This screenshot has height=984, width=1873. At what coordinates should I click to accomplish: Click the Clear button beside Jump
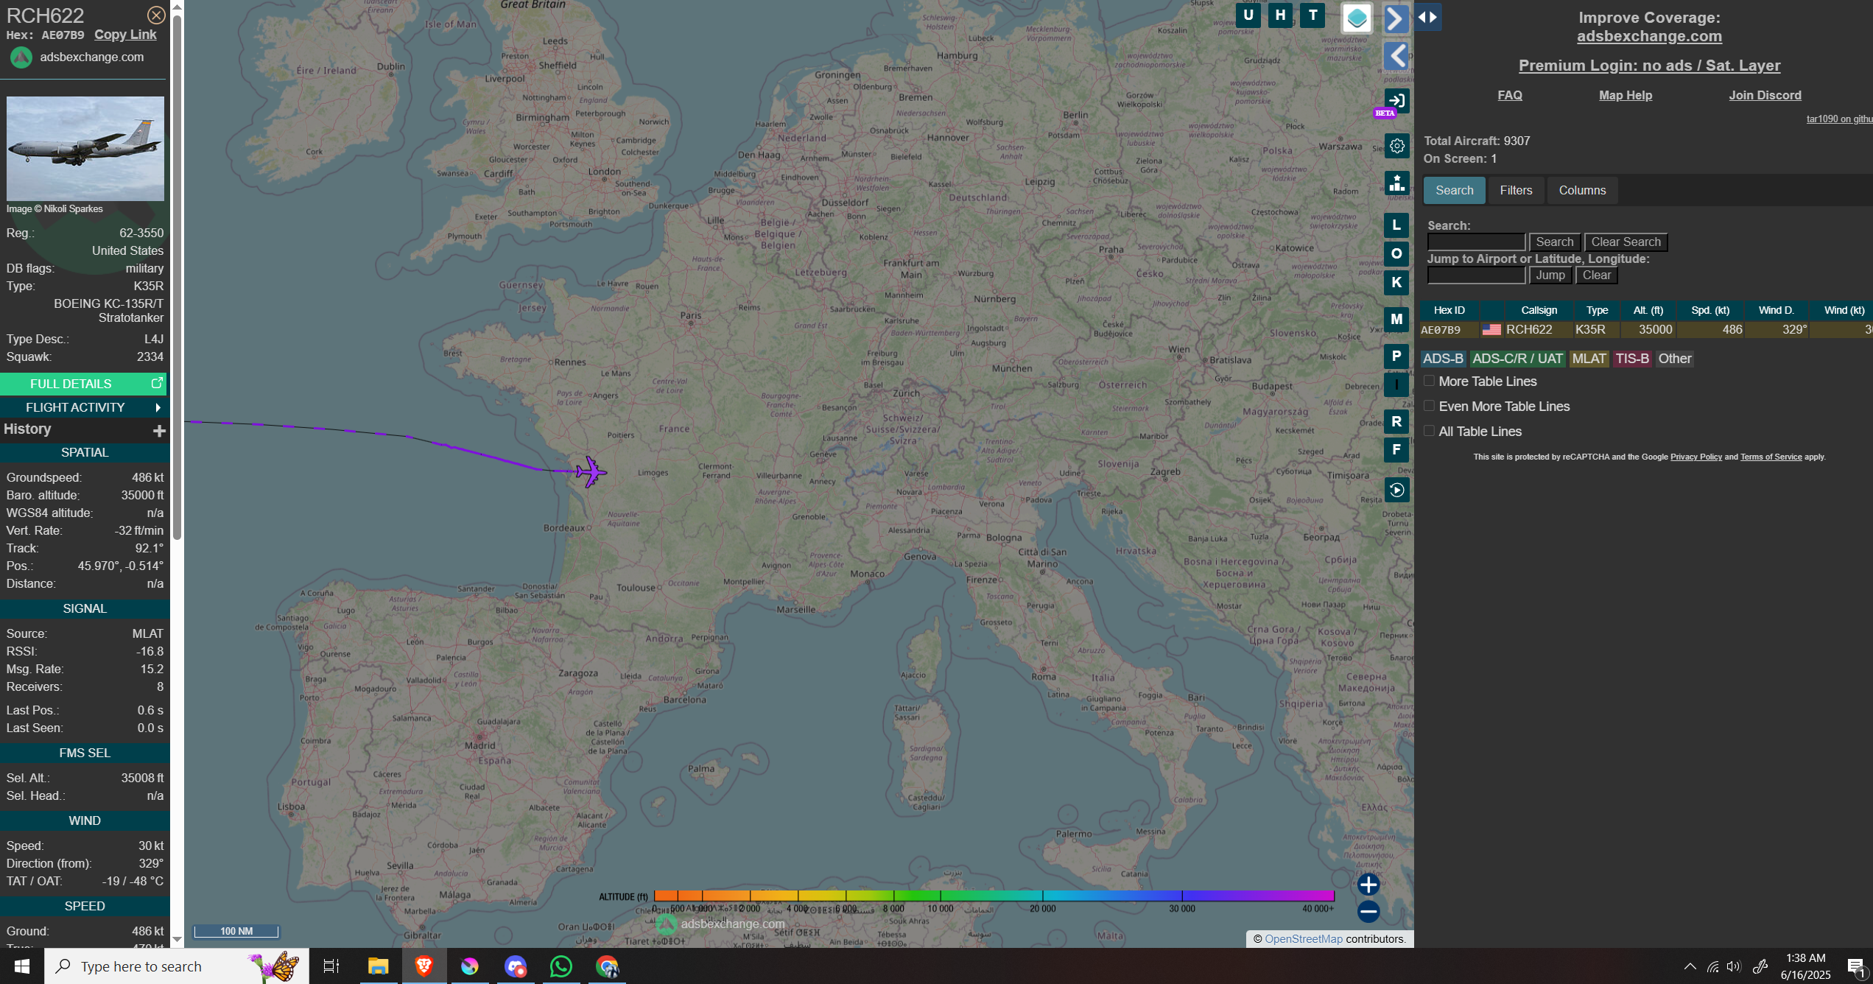[1596, 275]
